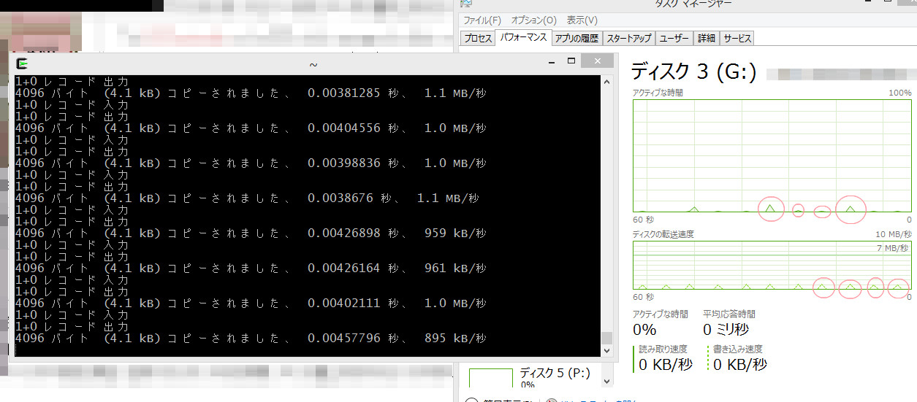Open the アプリの履歴 tab

[577, 39]
